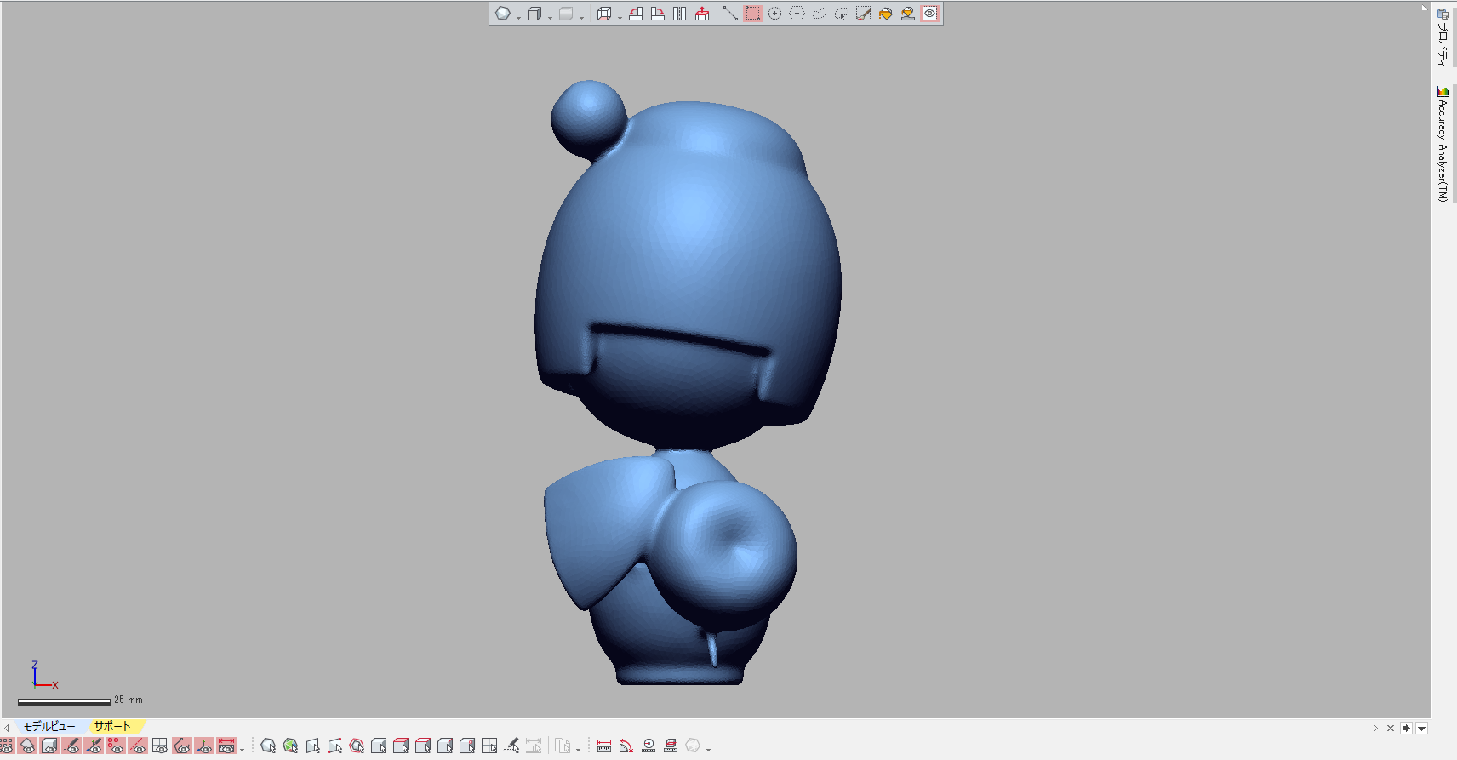Click the line drawing tool
The width and height of the screenshot is (1457, 760).
(x=729, y=14)
